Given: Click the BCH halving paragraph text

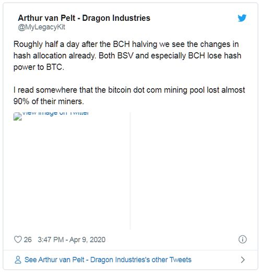Looking at the screenshot, I should 127,56.
